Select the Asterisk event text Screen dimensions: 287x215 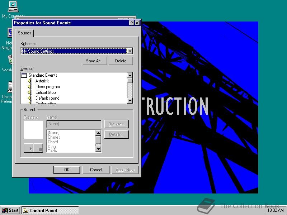click(x=42, y=81)
